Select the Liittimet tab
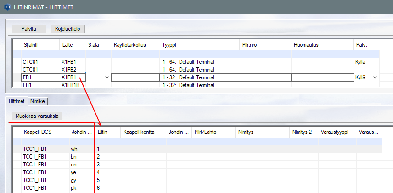Image resolution: width=393 pixels, height=193 pixels. click(x=17, y=101)
